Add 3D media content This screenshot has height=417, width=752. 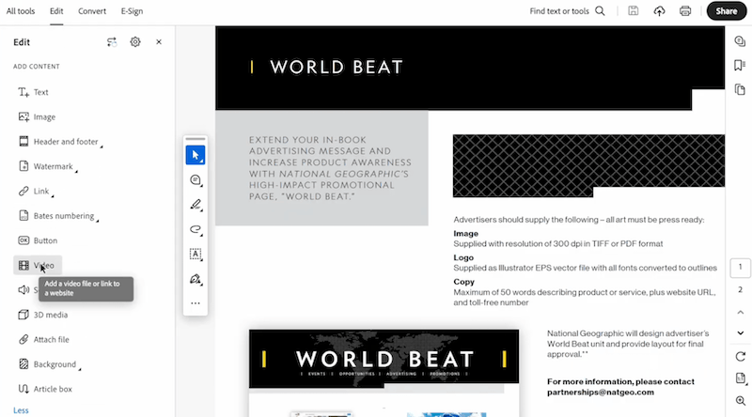[x=43, y=315]
